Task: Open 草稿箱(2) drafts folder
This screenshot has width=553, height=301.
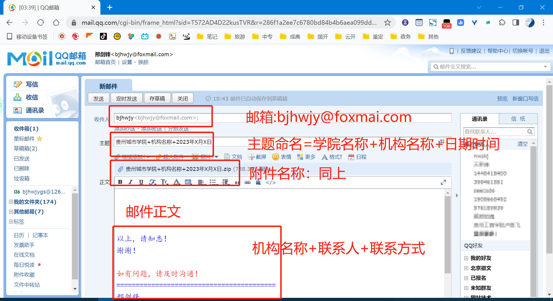Action: pos(25,148)
